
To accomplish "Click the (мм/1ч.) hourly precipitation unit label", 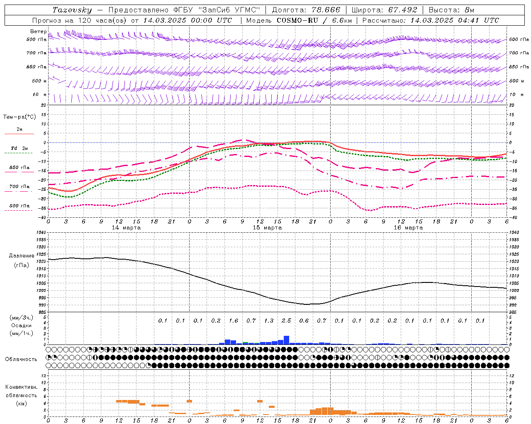I will pos(22,333).
